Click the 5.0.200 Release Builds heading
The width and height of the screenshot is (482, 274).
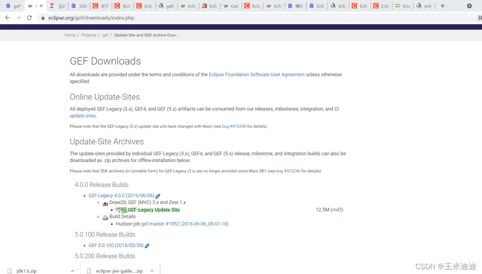point(105,256)
